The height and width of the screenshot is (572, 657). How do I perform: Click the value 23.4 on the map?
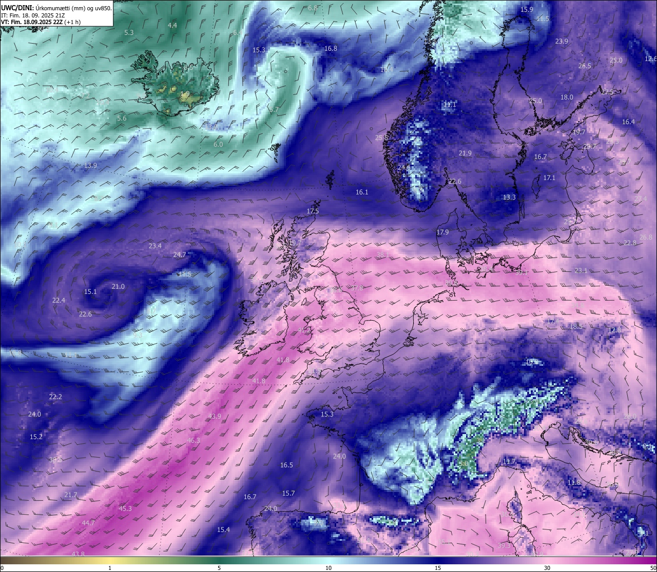pyautogui.click(x=155, y=246)
